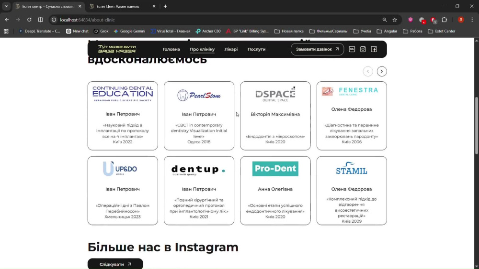Expand Учеба bookmarks folder

click(x=362, y=31)
